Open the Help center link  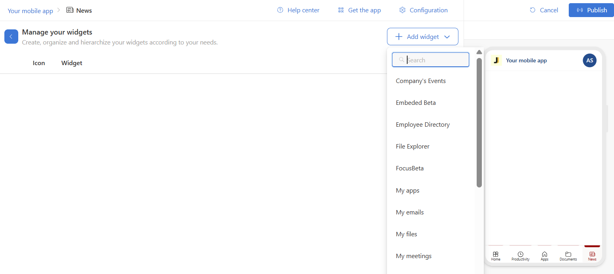pyautogui.click(x=298, y=10)
